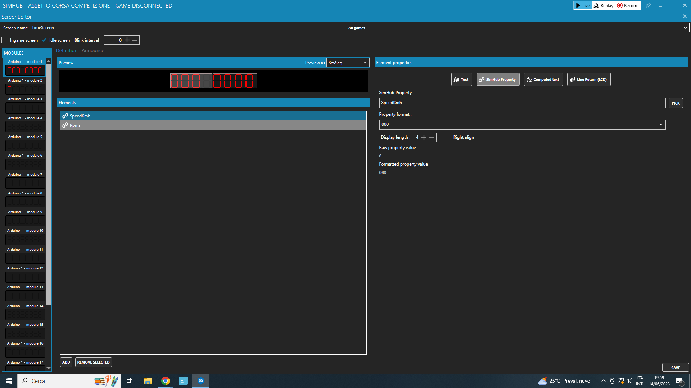Click the Replay button
Image resolution: width=691 pixels, height=388 pixels.
[x=604, y=5]
